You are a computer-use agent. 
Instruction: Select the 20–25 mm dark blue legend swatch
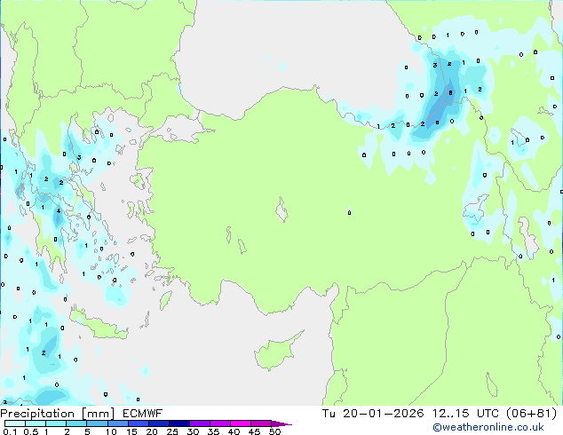tap(163, 423)
